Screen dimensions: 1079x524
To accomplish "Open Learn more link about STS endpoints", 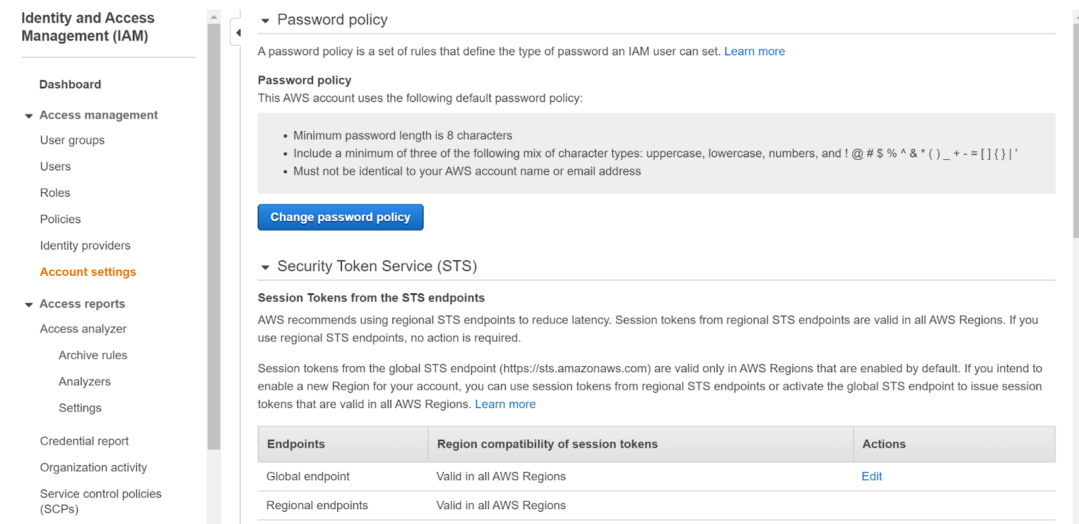I will click(x=505, y=404).
